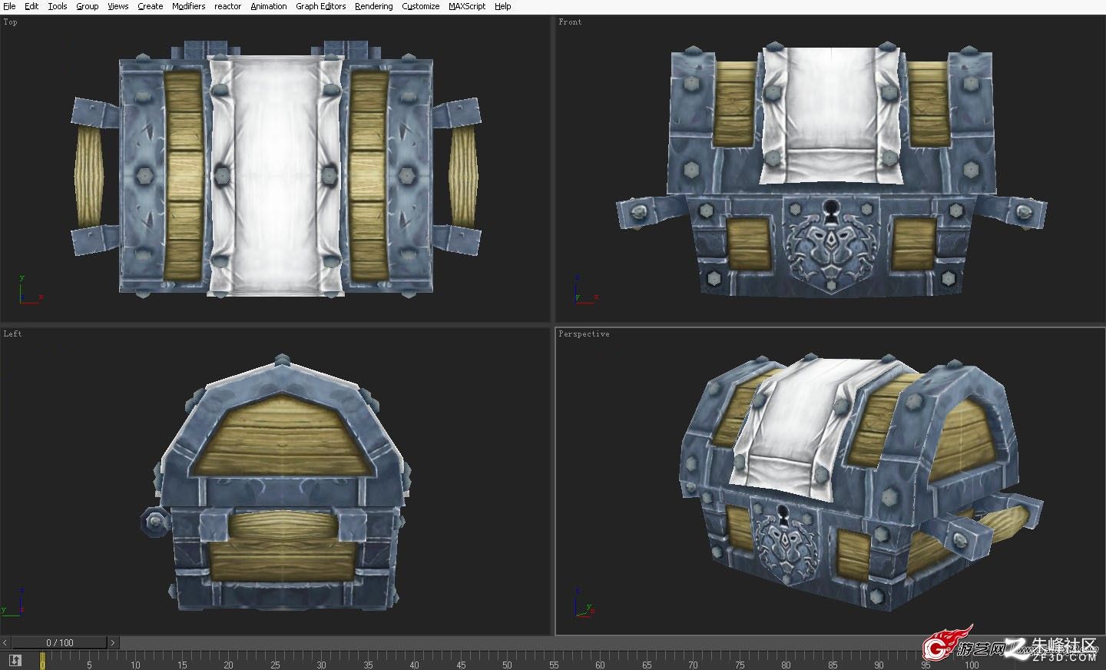Screen dimensions: 1106x670
Task: Open the Modifiers menu
Action: (189, 6)
